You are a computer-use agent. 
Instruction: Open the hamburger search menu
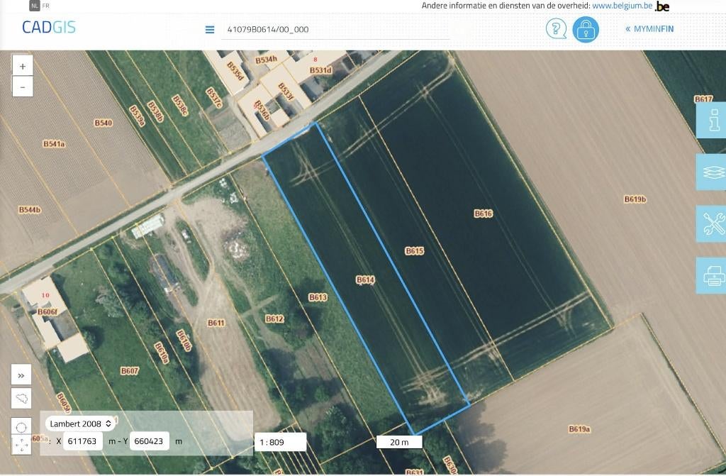210,30
